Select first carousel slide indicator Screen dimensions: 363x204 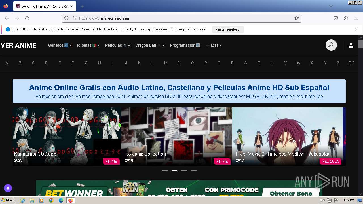tap(165, 171)
